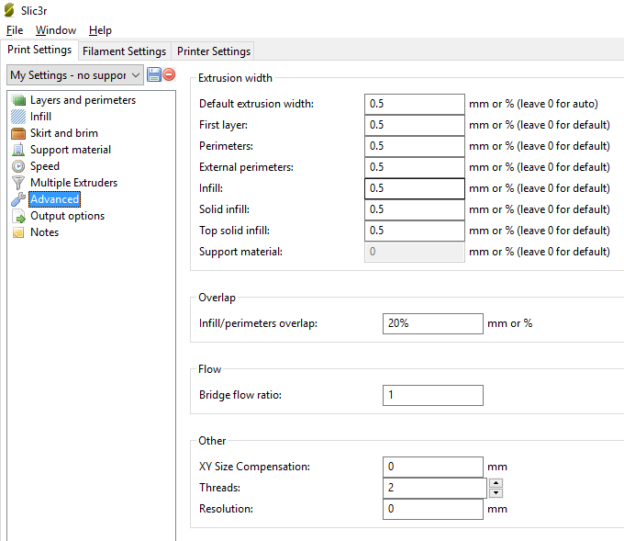This screenshot has height=541, width=624.
Task: Click the Top solid infill width field
Action: [414, 231]
